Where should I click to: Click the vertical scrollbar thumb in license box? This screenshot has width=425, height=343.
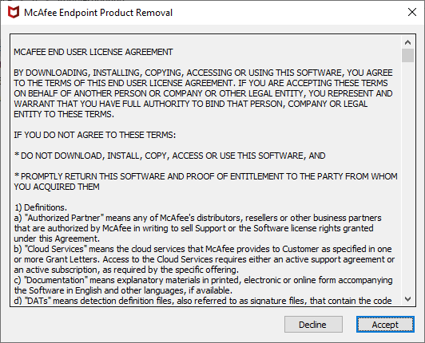pyautogui.click(x=407, y=56)
